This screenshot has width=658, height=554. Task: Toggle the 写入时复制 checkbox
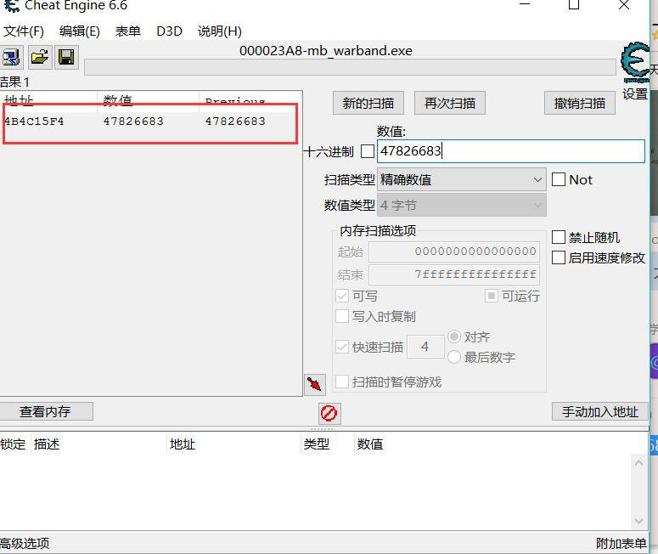(342, 316)
